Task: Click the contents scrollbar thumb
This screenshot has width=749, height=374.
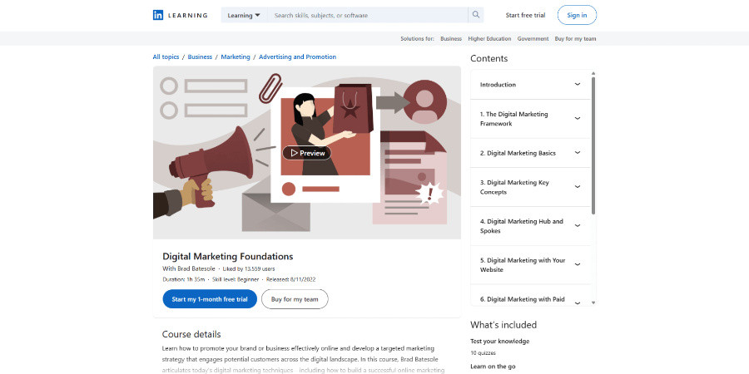Action: click(x=593, y=145)
